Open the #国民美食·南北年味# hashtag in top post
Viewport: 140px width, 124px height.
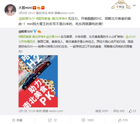pos(51,19)
